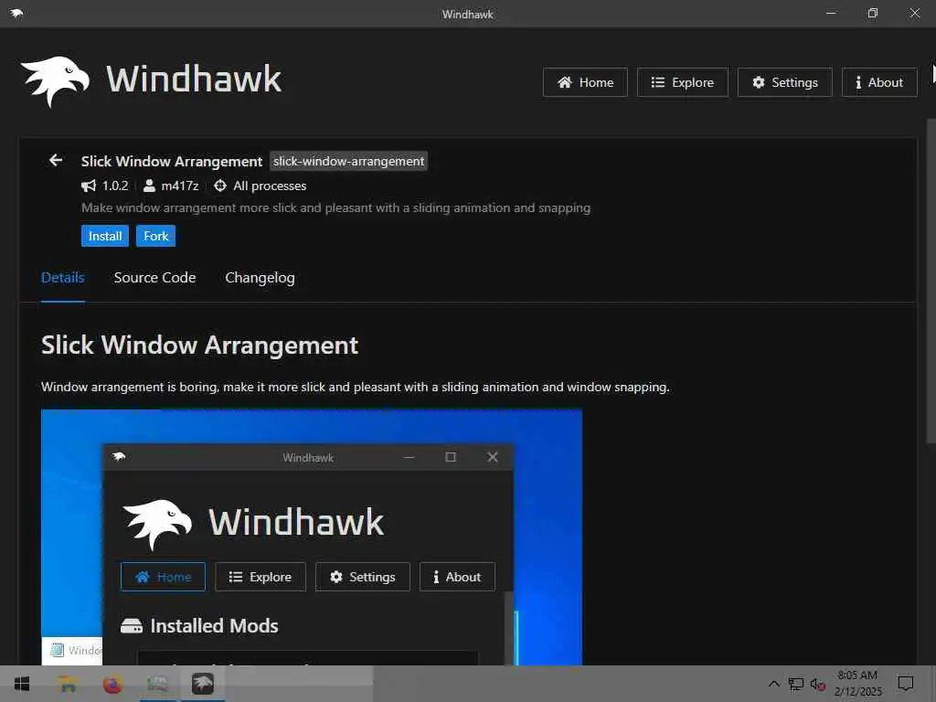The height and width of the screenshot is (702, 936).
Task: Open the taskbar clock and date
Action: click(x=857, y=684)
